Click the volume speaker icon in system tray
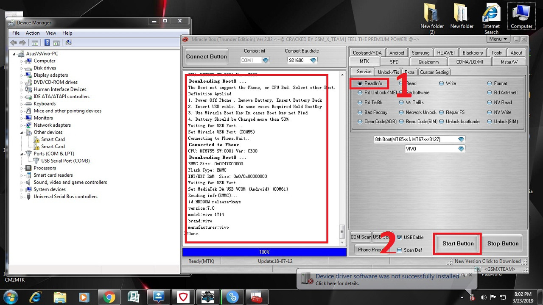The height and width of the screenshot is (305, 543). (x=483, y=297)
